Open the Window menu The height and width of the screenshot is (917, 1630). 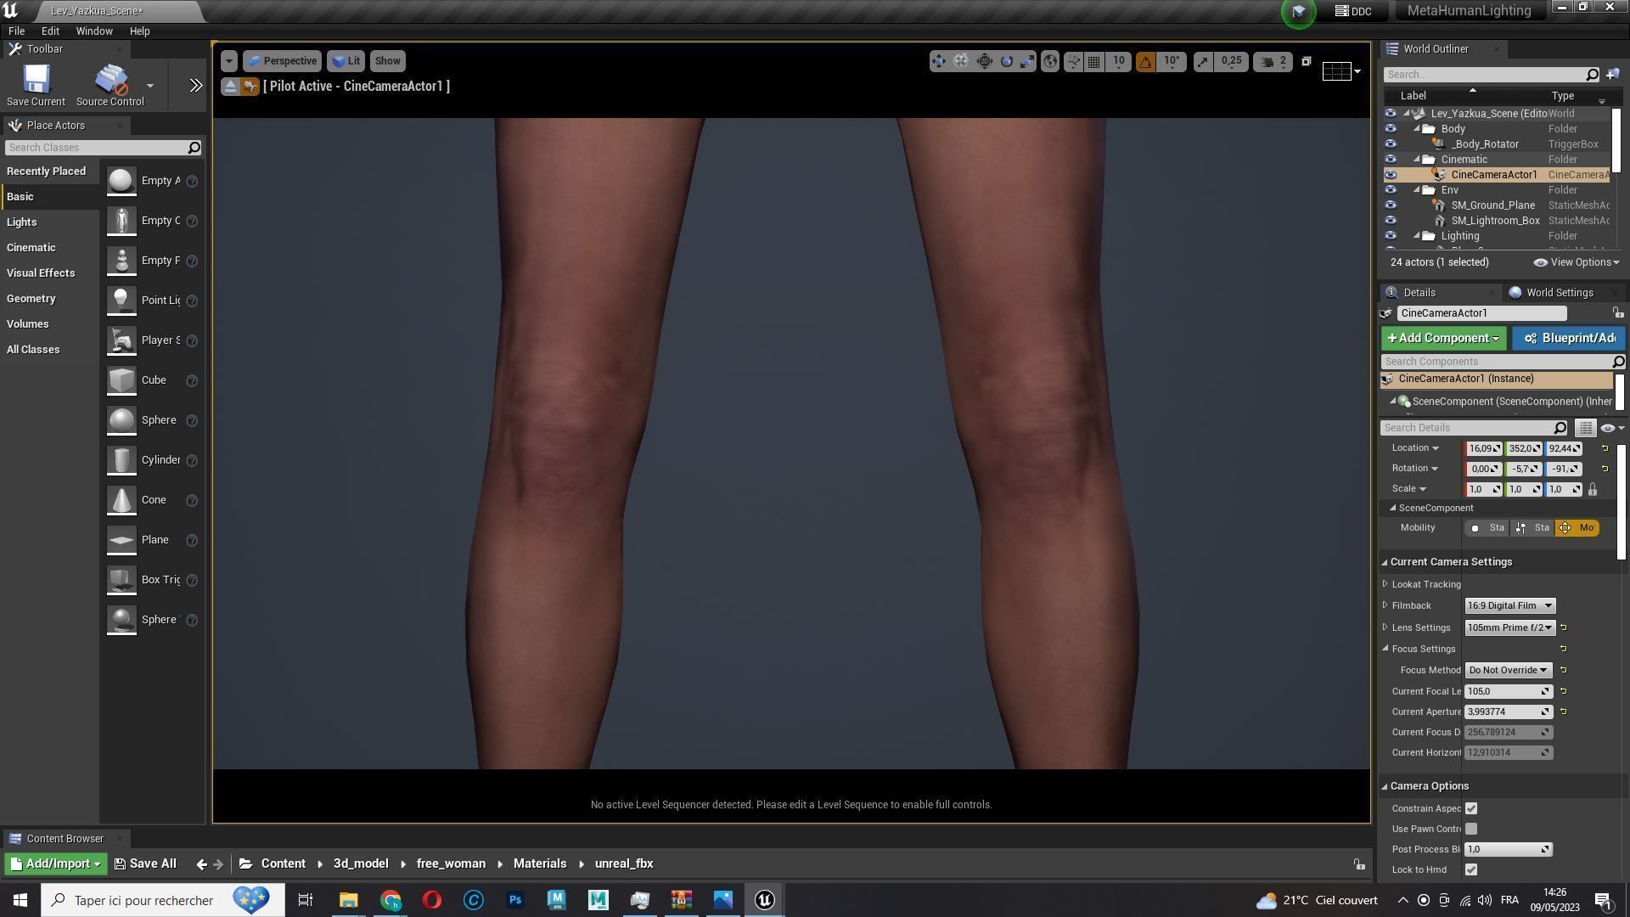click(x=93, y=31)
